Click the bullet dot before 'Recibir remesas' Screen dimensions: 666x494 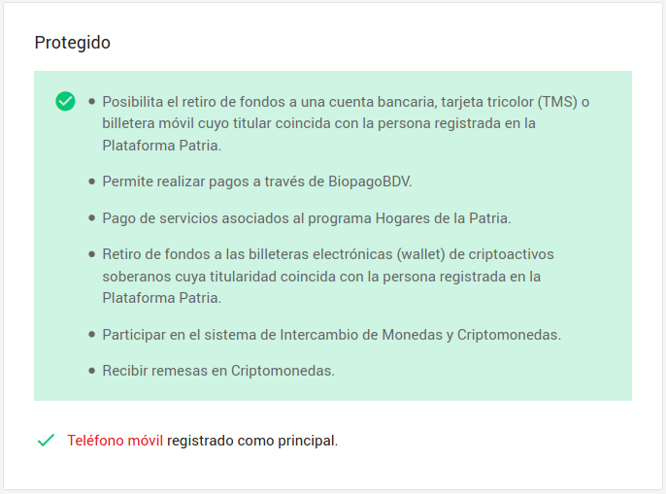91,371
